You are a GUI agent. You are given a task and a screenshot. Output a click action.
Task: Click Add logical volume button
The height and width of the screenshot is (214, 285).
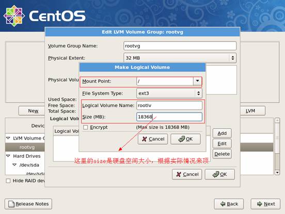[x=222, y=133]
